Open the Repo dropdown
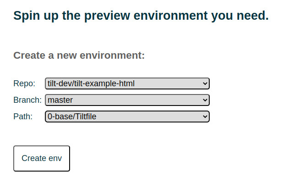The width and height of the screenshot is (283, 189). (127, 83)
